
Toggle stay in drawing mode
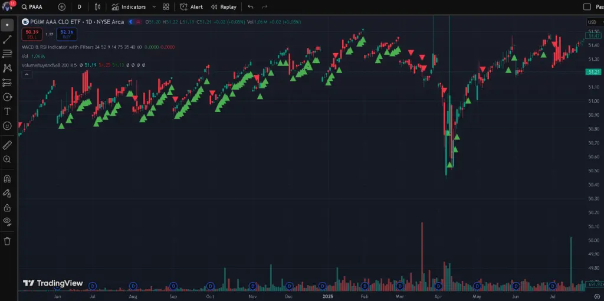7,193
